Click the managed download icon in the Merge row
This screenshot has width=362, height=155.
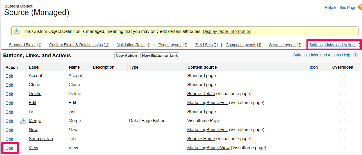point(23,121)
